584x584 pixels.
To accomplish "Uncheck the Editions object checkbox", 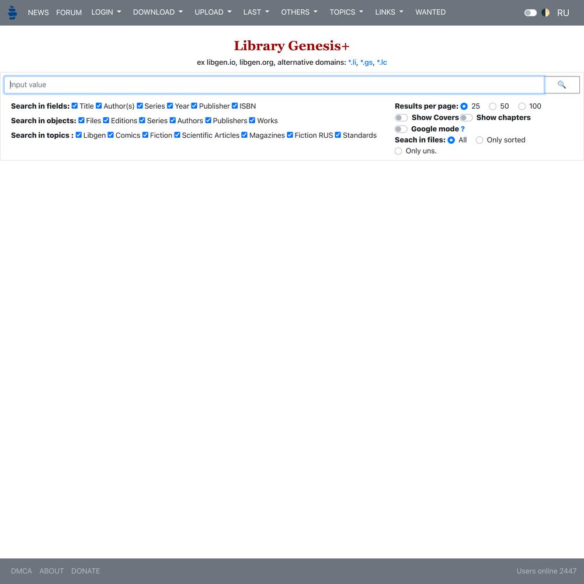I will pyautogui.click(x=106, y=120).
